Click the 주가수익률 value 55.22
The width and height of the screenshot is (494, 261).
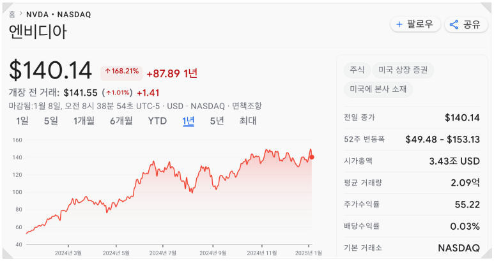[x=467, y=205]
